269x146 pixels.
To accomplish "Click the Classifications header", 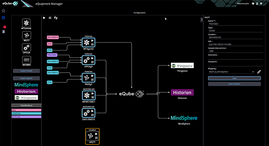I will coord(26,105).
